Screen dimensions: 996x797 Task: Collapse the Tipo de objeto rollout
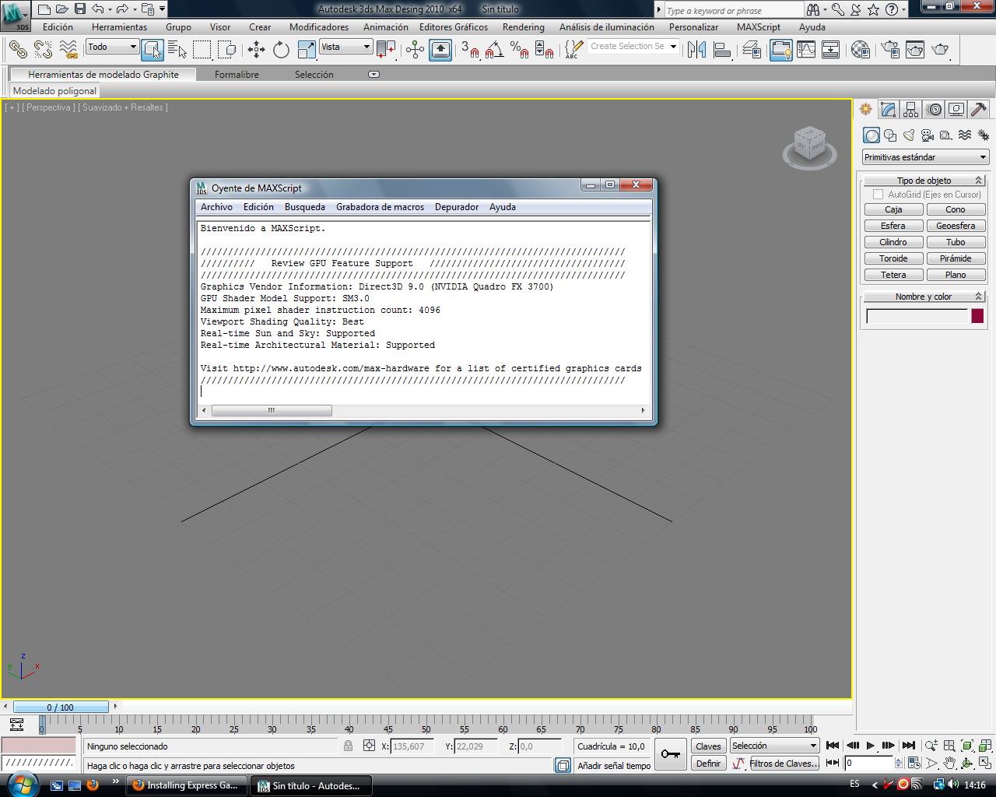(924, 181)
